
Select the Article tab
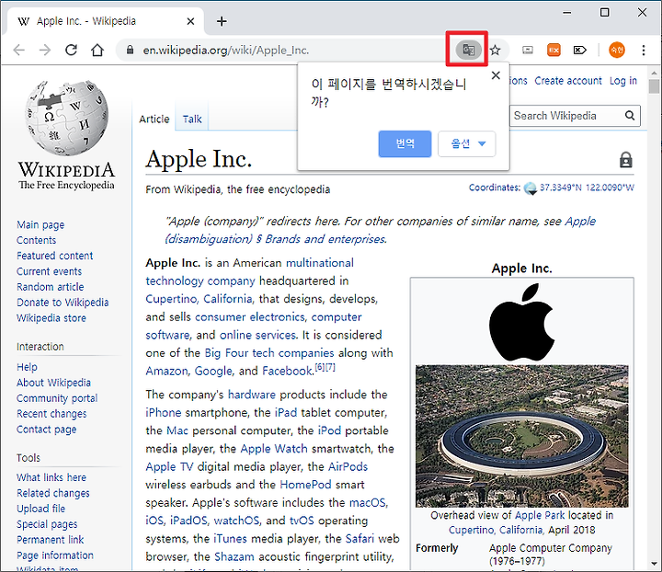tap(154, 119)
